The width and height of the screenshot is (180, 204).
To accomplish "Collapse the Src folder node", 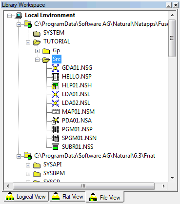I will (37, 60).
